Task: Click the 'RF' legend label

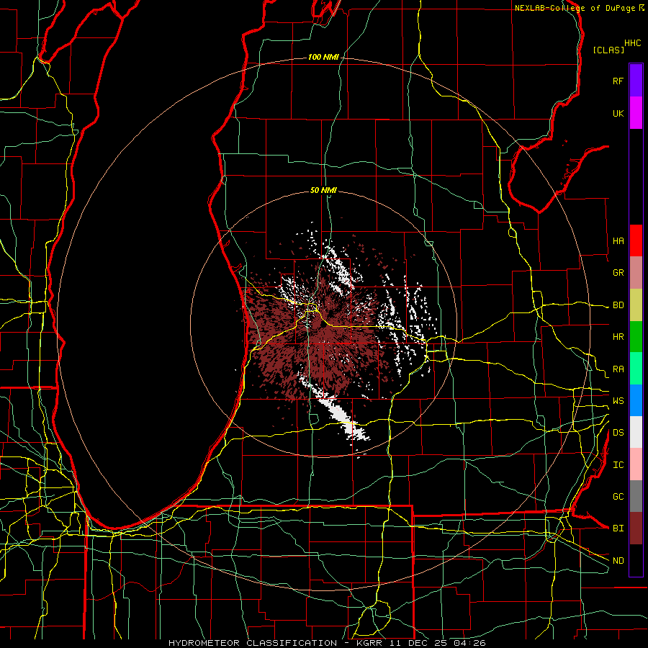Action: tap(618, 81)
